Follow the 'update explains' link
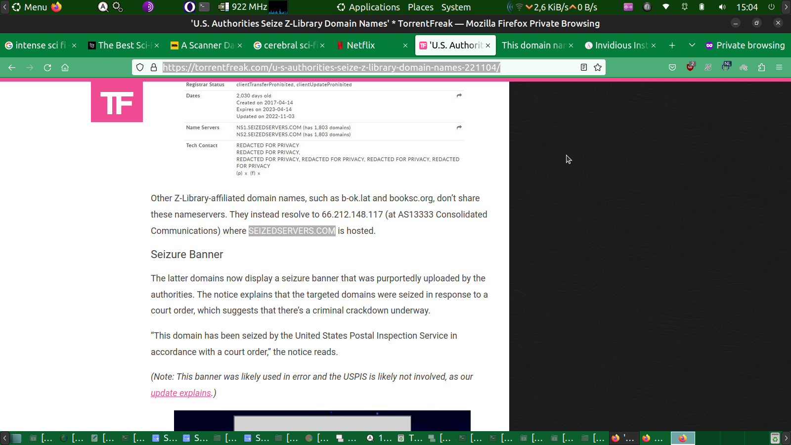 pyautogui.click(x=181, y=393)
